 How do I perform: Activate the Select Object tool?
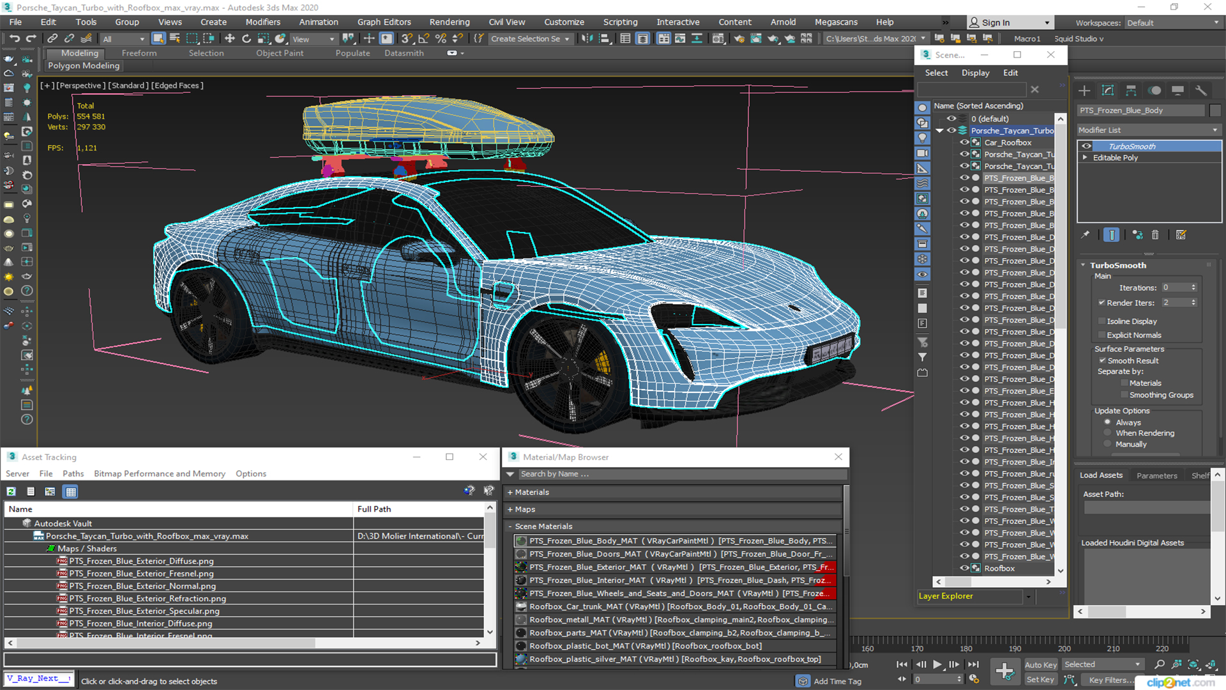[x=158, y=39]
